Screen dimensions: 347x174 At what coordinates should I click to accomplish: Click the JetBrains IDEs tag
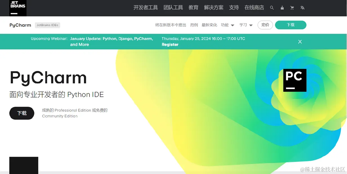point(48,25)
